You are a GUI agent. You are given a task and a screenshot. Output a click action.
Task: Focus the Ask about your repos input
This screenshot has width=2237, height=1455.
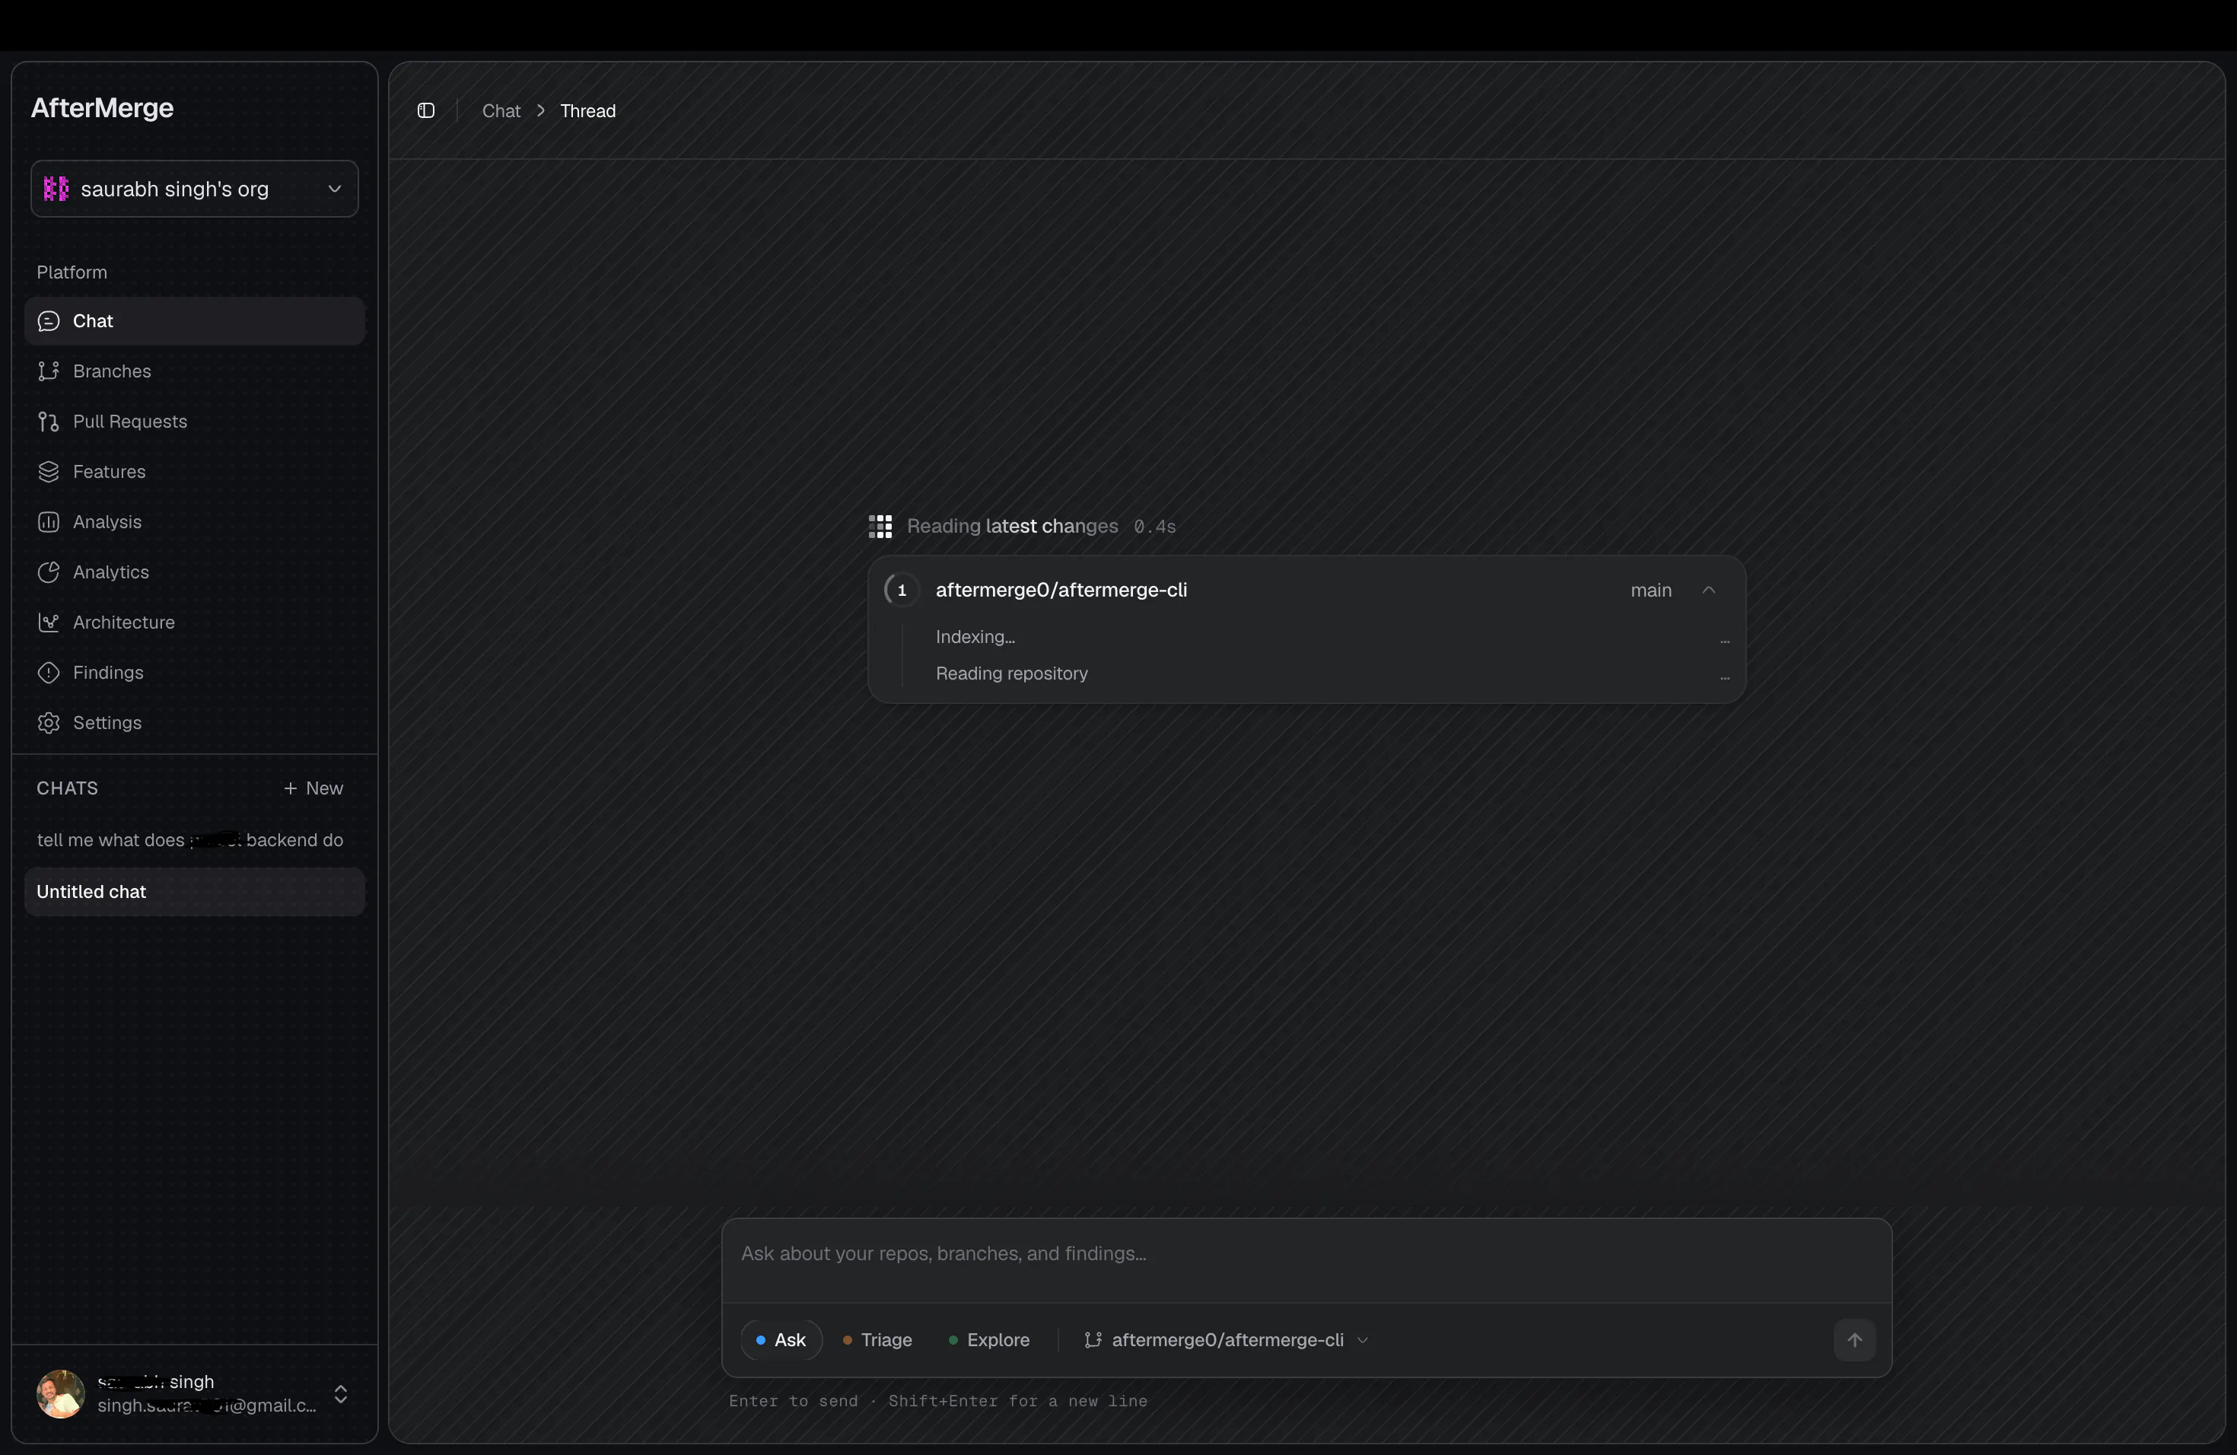coord(1306,1259)
